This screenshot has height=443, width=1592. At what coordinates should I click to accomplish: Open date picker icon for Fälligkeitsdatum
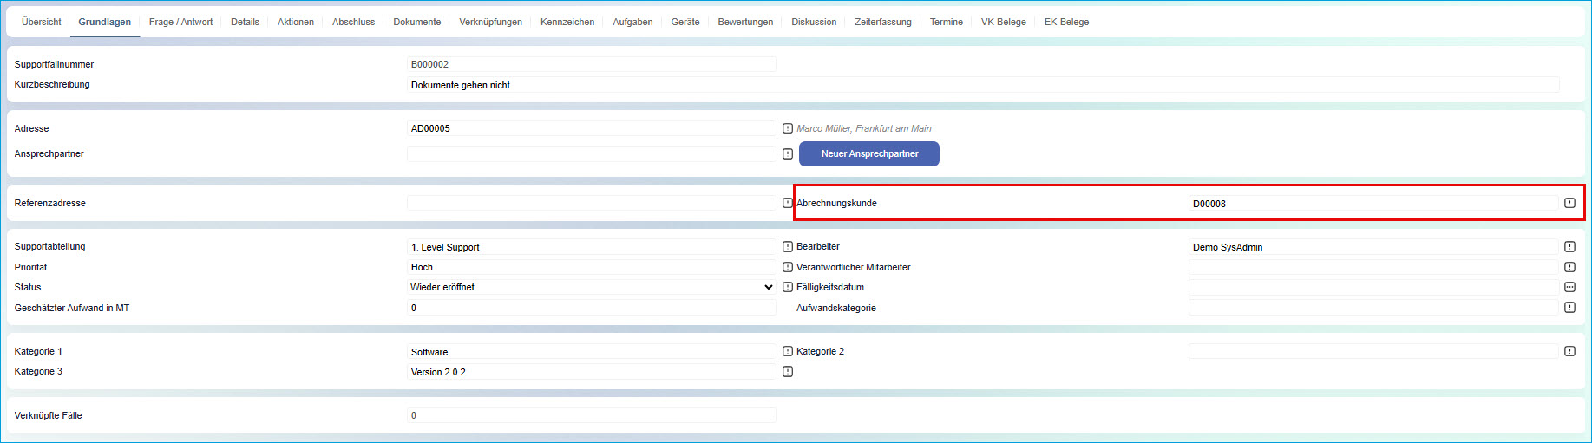1569,287
